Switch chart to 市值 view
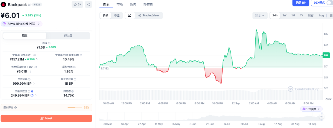Viewport: 333px width, 128px height. point(117,16)
